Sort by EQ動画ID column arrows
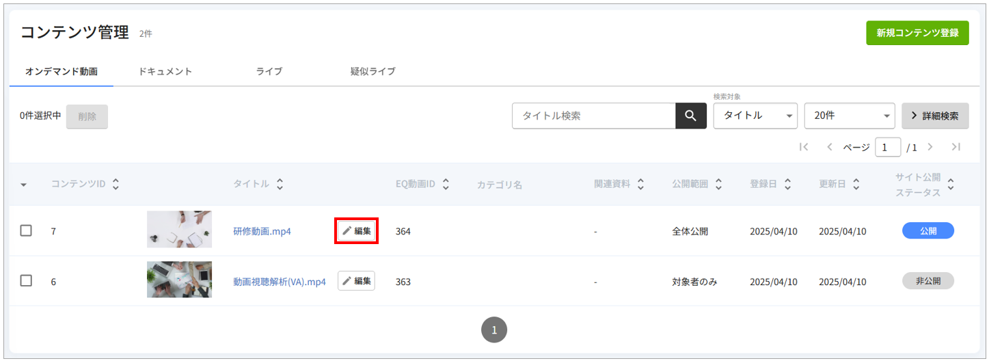 pos(446,184)
